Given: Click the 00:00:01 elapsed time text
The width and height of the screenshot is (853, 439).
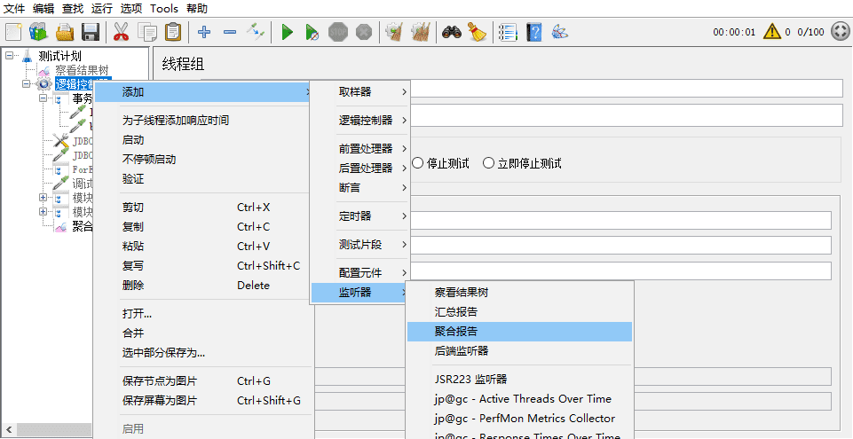Looking at the screenshot, I should pos(734,32).
